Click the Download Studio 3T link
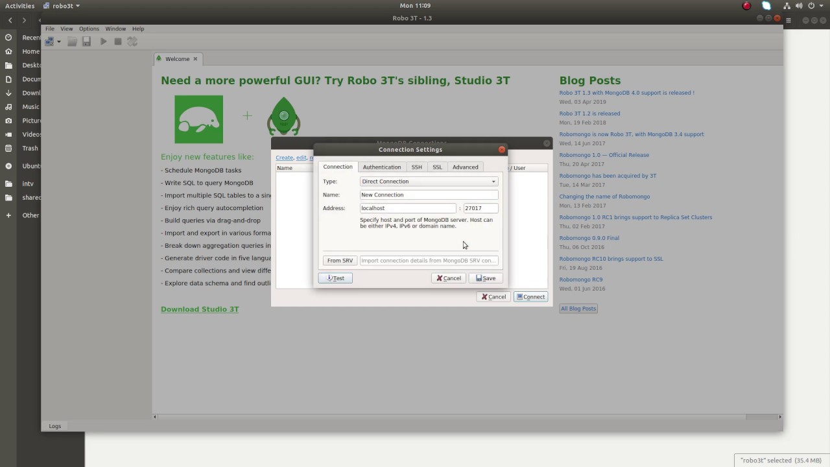Screen dimensions: 830x467 pos(200,309)
